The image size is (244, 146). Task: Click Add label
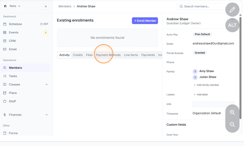pos(201,95)
